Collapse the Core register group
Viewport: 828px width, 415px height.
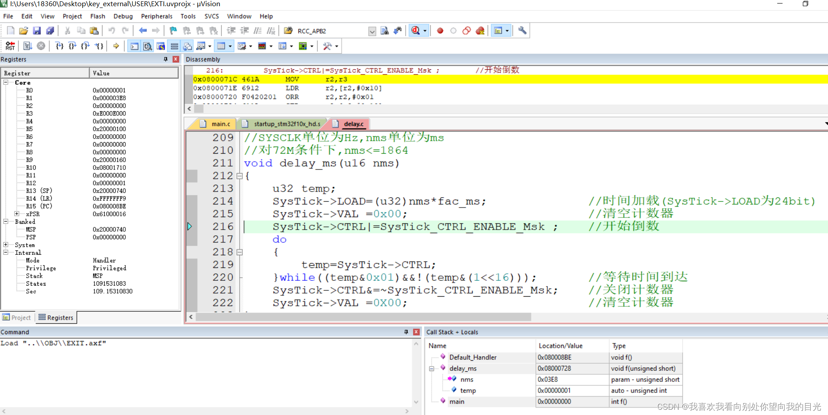pos(5,82)
